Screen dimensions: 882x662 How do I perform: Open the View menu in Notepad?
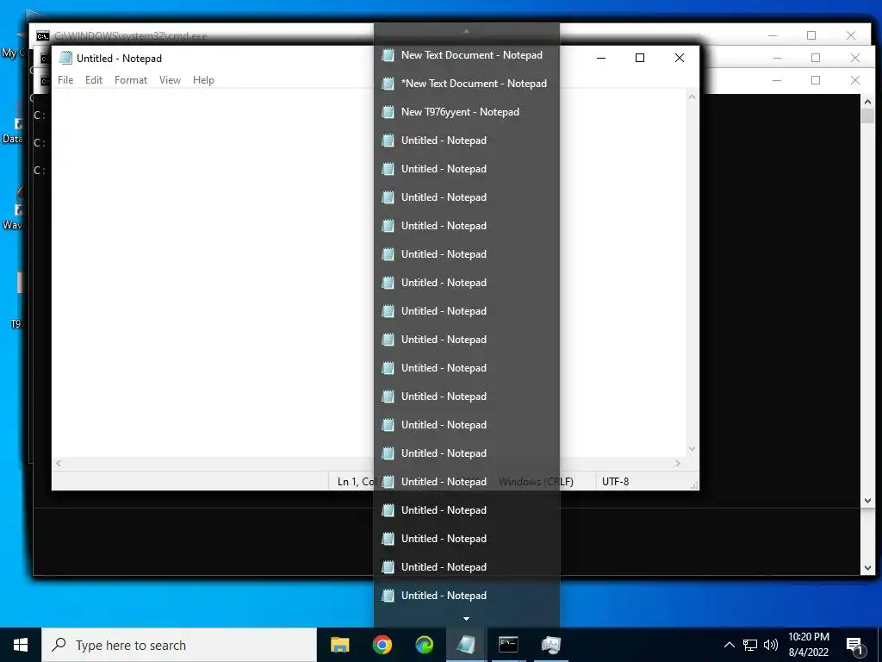pyautogui.click(x=170, y=80)
